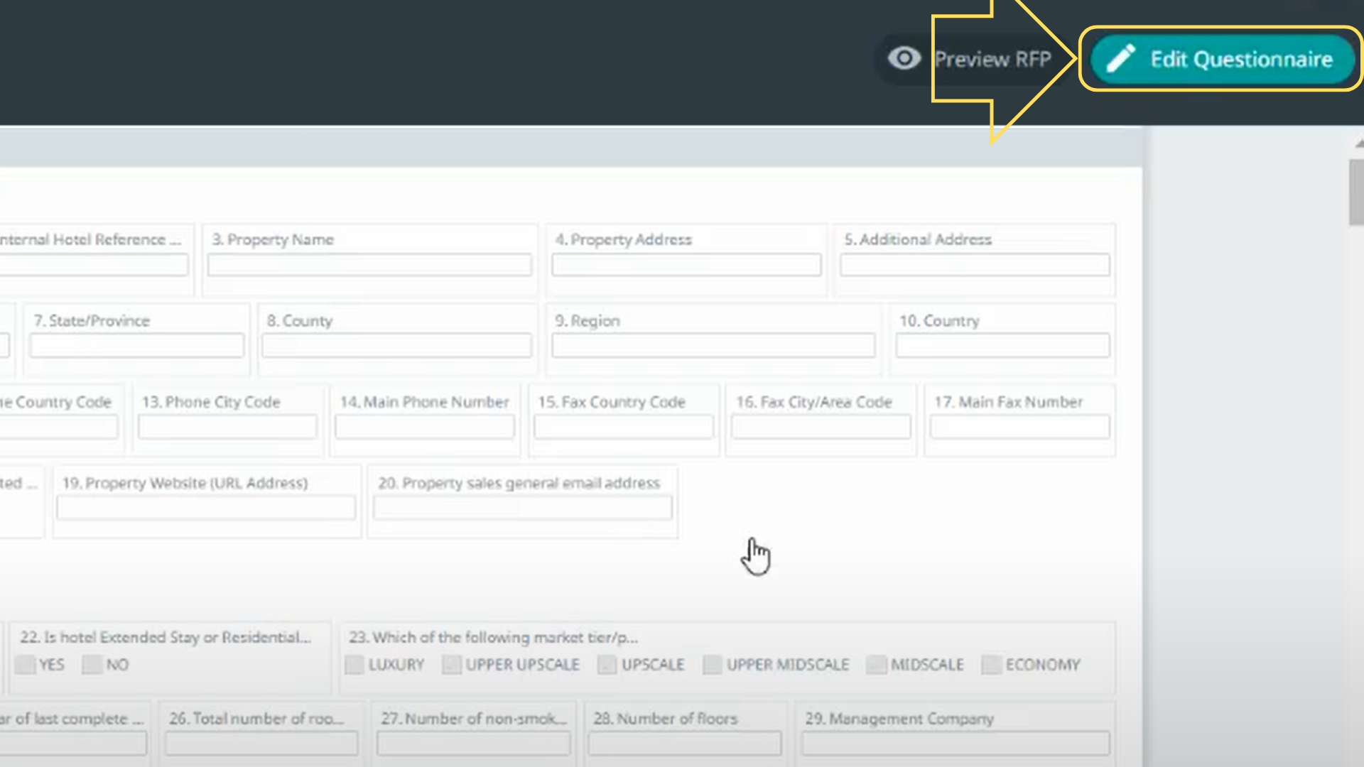Click the Management Company input field
The height and width of the screenshot is (767, 1364).
(x=955, y=744)
